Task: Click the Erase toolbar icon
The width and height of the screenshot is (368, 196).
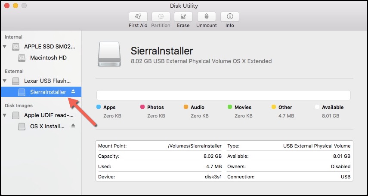Action: click(x=183, y=17)
